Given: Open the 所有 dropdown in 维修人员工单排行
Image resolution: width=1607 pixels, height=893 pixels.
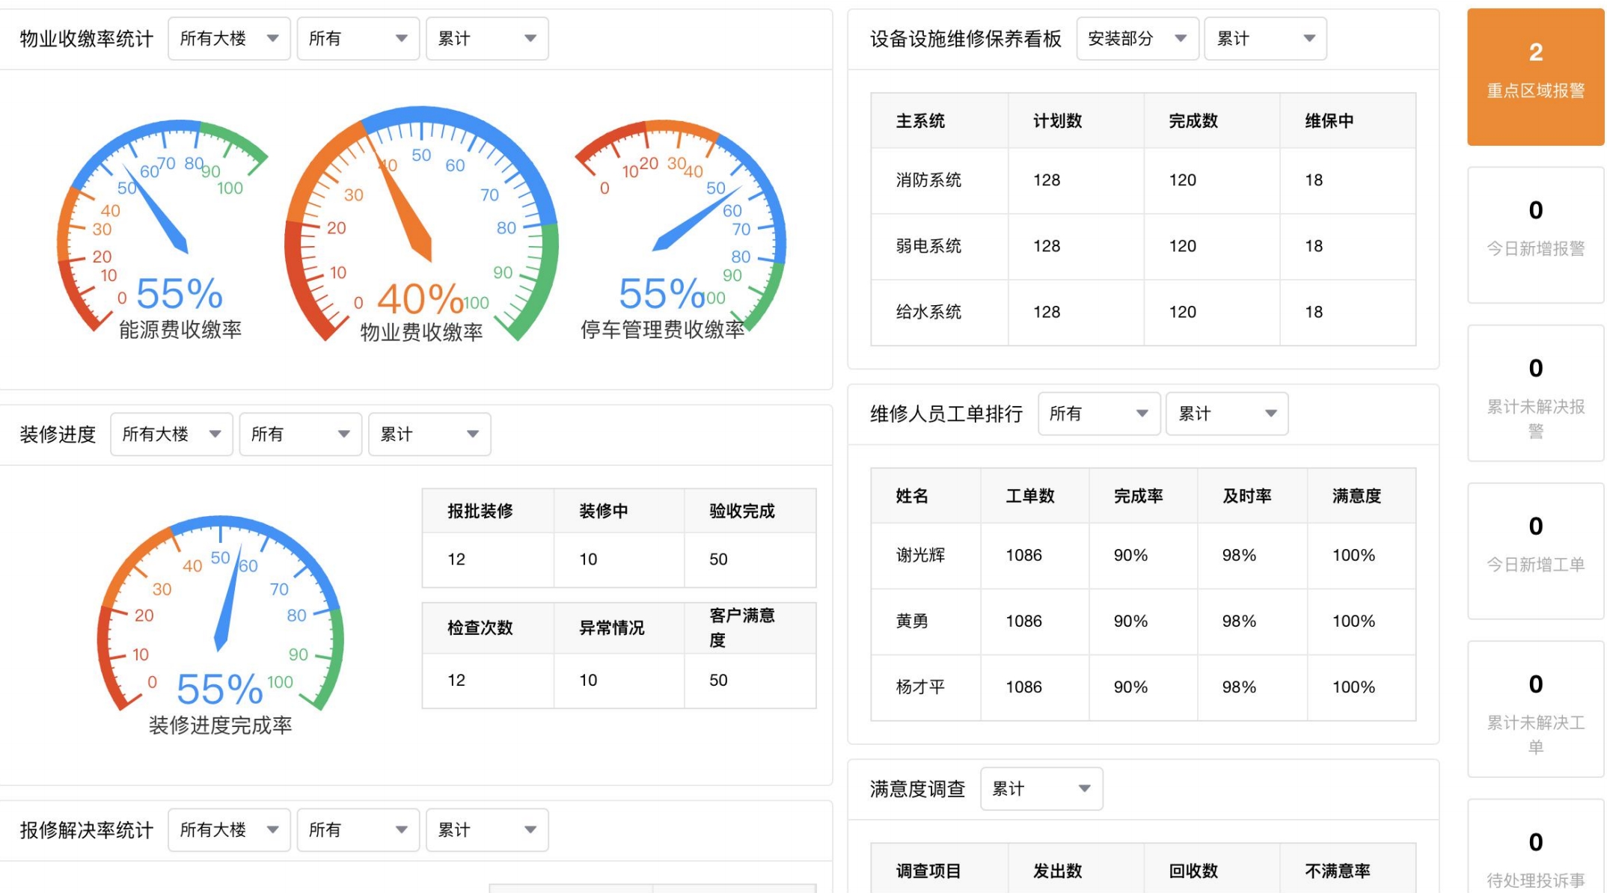Looking at the screenshot, I should [1098, 414].
